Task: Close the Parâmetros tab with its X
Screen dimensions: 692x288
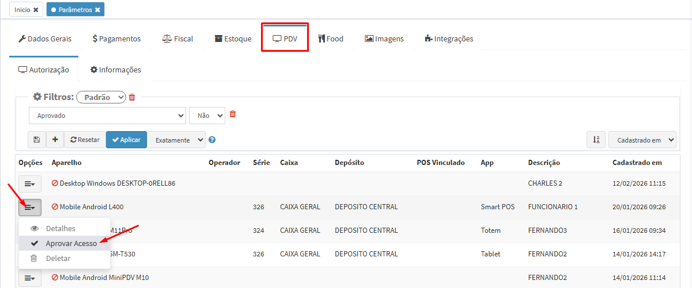Action: coord(98,10)
